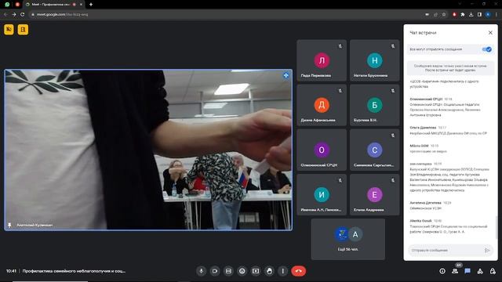Screen dimensions: 502x282
Task: Open emoji reactions button
Action: click(242, 271)
